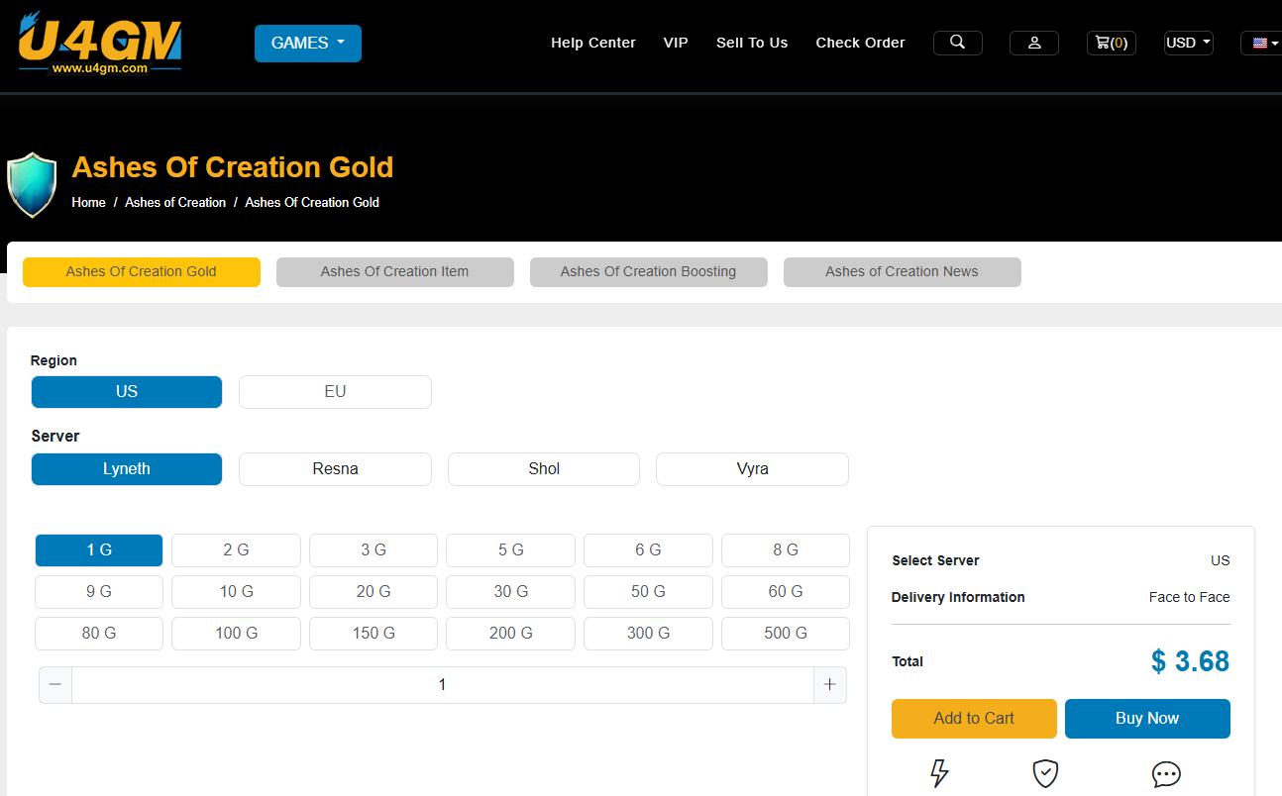The width and height of the screenshot is (1282, 796).
Task: Expand the GAMES dropdown menu
Action: click(307, 44)
